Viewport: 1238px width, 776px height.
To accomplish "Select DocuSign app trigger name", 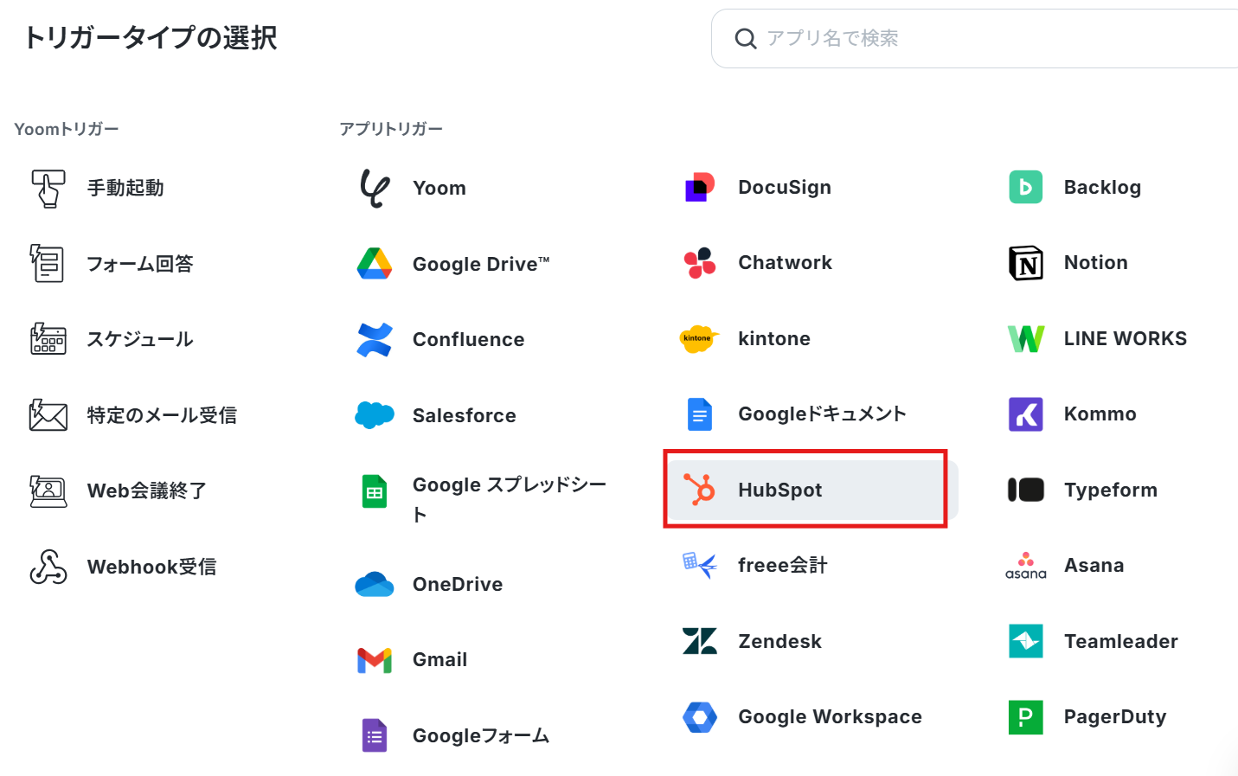I will tap(785, 187).
